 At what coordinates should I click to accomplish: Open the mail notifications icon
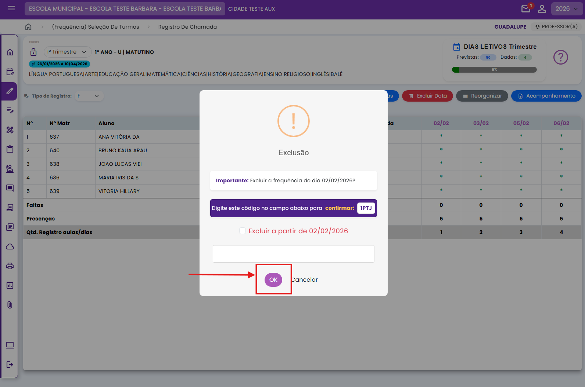526,9
